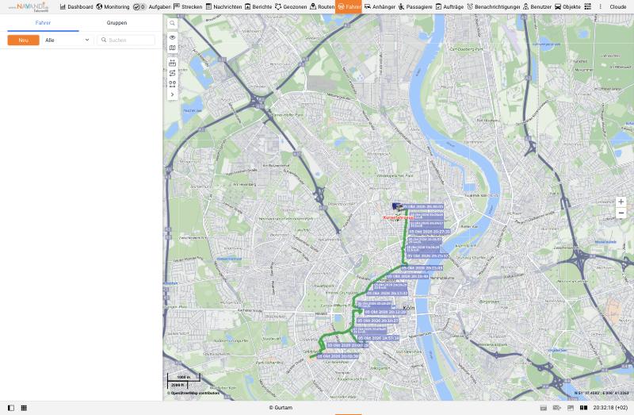Click the nearest units tool icon
Viewport: 634px width, 415px height.
pyautogui.click(x=172, y=84)
